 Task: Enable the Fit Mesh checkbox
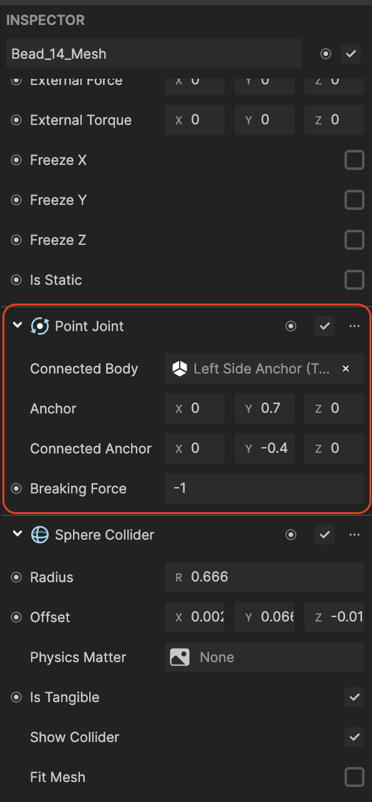(x=355, y=777)
